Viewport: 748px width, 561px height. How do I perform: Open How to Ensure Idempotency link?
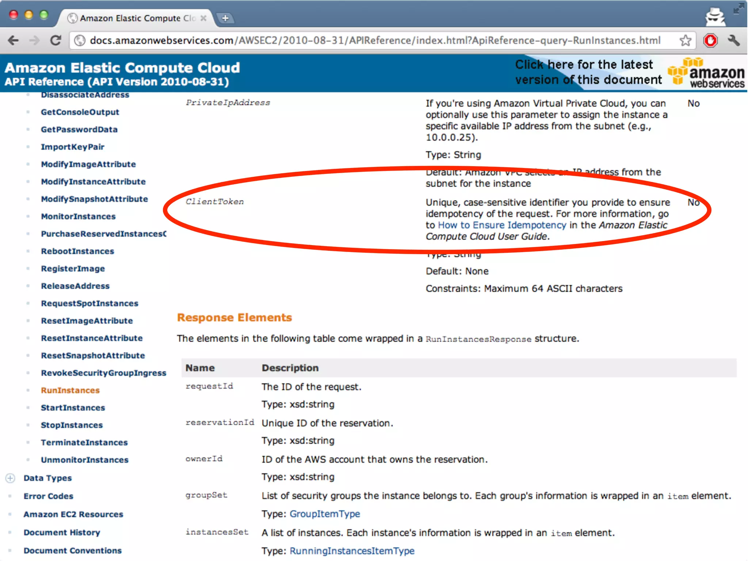[x=502, y=225]
